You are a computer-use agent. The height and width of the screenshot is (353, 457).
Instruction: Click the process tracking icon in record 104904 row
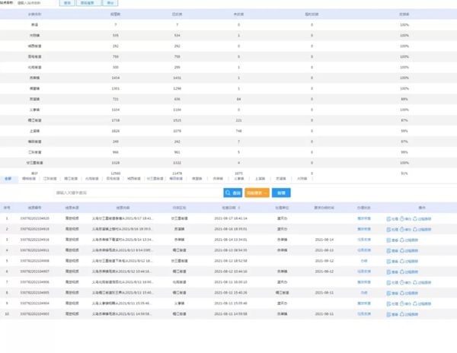click(415, 304)
